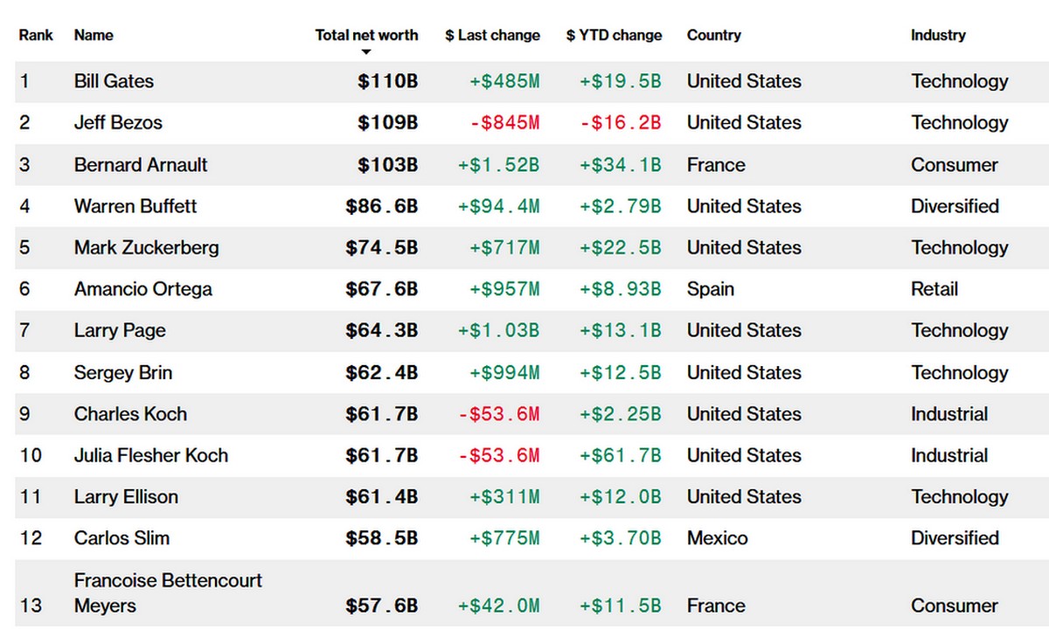Image resolution: width=1049 pixels, height=636 pixels.
Task: Click Larry Ellison's $61.4B net worth cell
Action: point(381,497)
